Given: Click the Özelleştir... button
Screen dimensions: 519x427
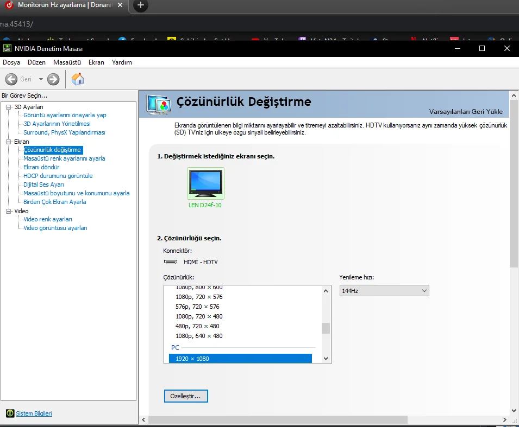Looking at the screenshot, I should tap(186, 396).
